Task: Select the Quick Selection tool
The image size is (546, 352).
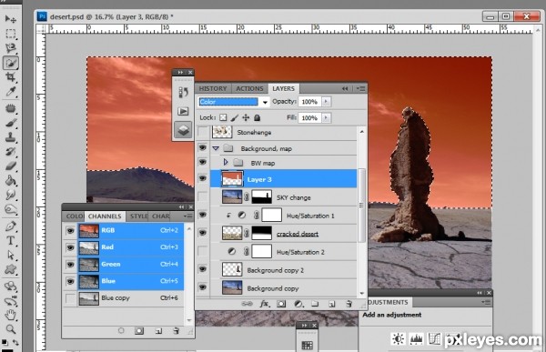Action: pos(10,63)
